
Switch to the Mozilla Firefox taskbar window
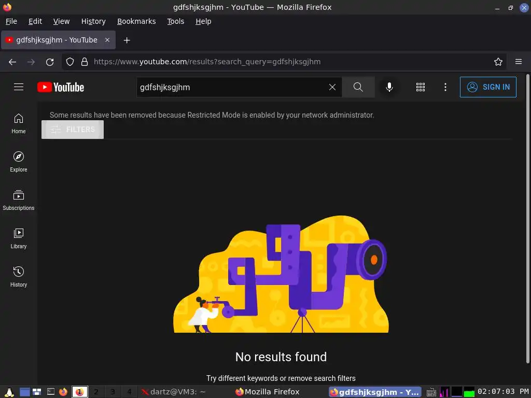pyautogui.click(x=268, y=392)
